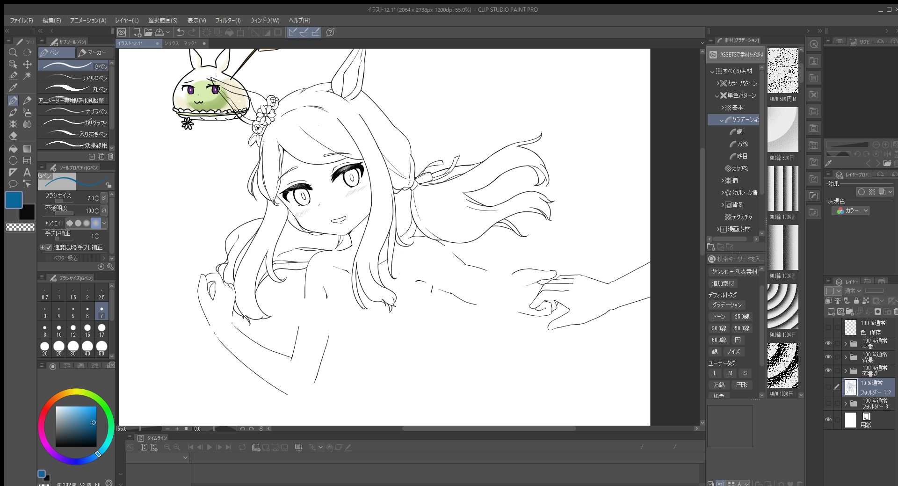The width and height of the screenshot is (898, 486).
Task: Click the blue main color swatch
Action: pos(14,200)
